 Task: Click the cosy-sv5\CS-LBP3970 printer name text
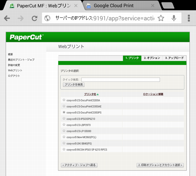78,125
